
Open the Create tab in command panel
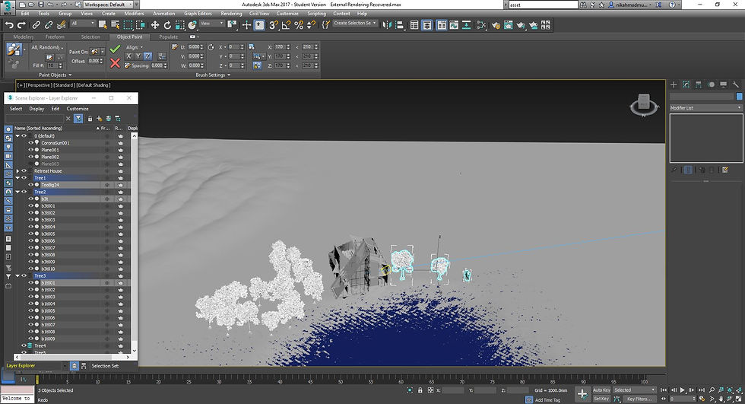click(x=674, y=84)
